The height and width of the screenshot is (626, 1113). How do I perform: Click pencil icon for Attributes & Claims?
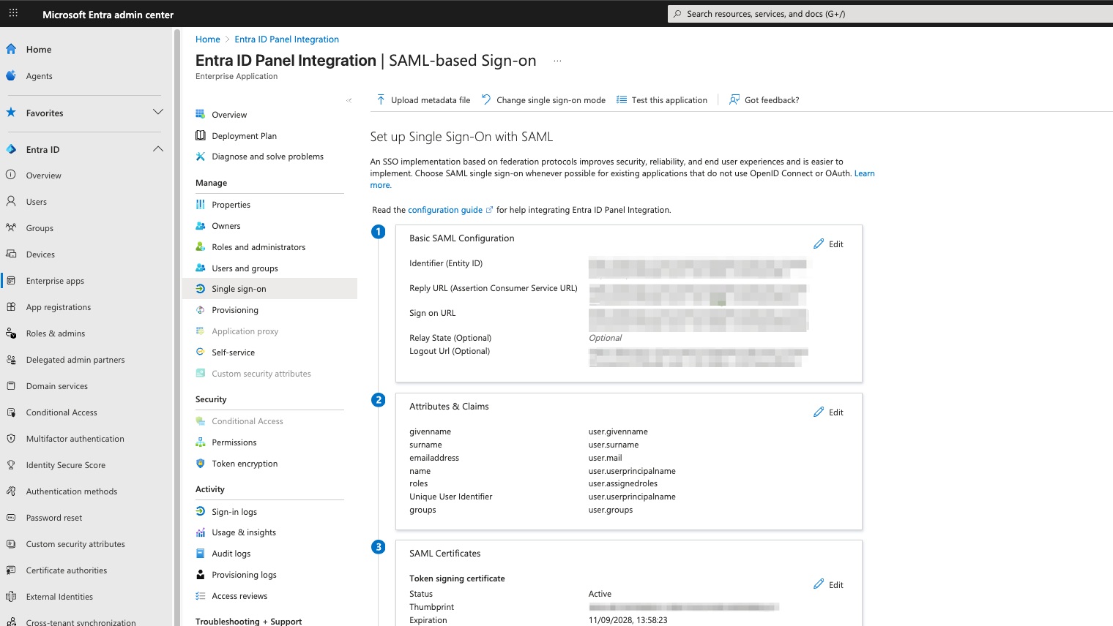[x=819, y=412]
